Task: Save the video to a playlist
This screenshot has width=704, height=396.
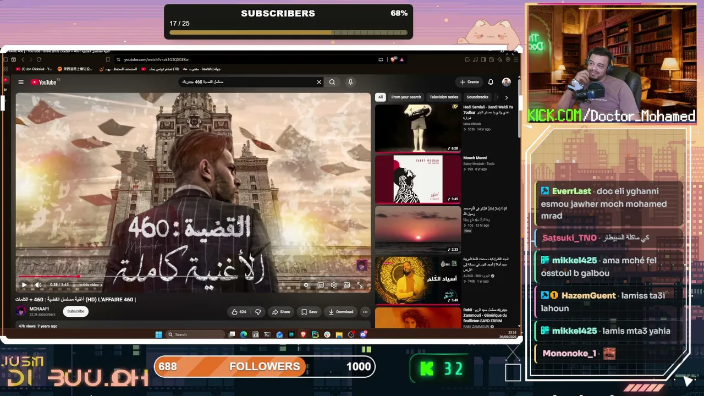Action: pos(309,312)
